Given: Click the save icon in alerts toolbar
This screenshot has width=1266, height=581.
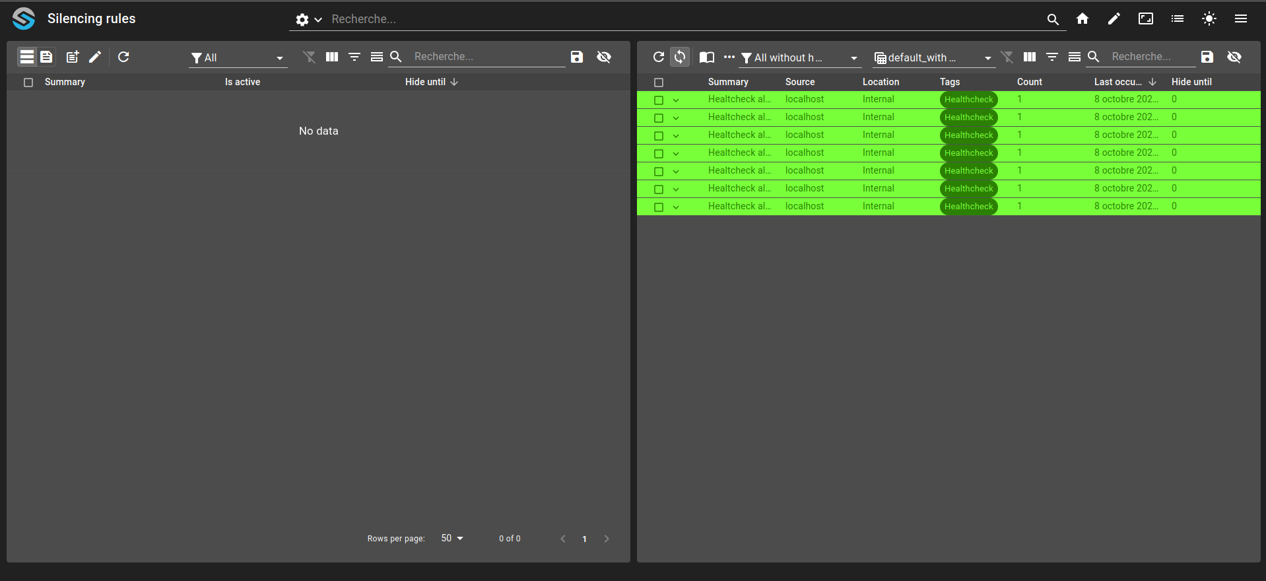Looking at the screenshot, I should (1207, 57).
